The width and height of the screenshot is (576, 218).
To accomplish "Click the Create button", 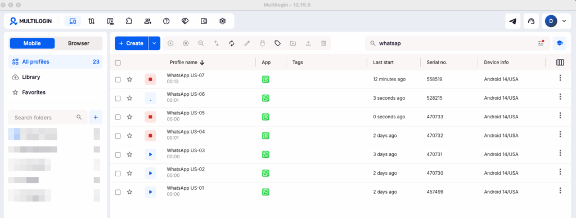I will [132, 43].
